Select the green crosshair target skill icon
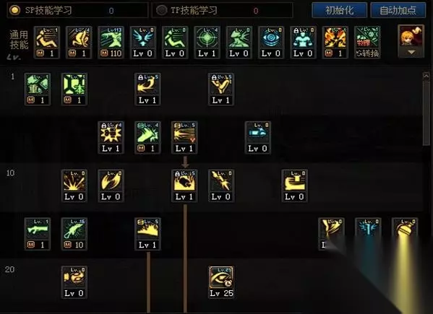Screen dimensions: 433x314 [207, 42]
